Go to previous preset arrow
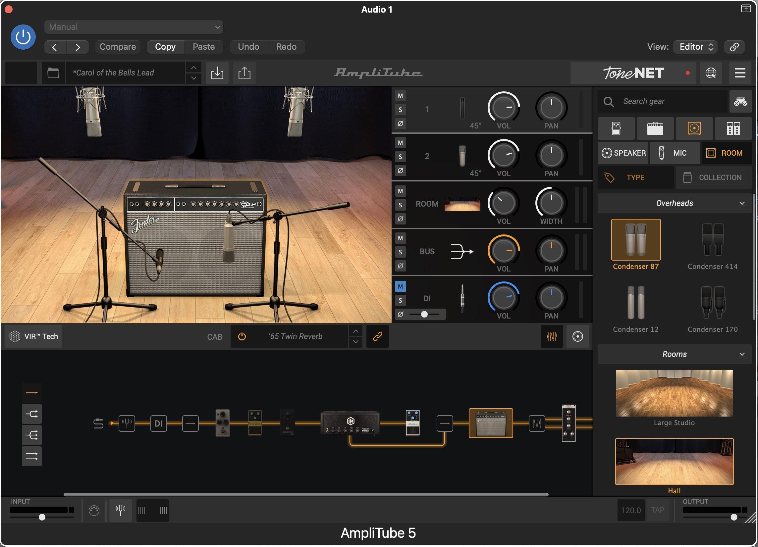Viewport: 758px width, 547px height. pyautogui.click(x=55, y=47)
